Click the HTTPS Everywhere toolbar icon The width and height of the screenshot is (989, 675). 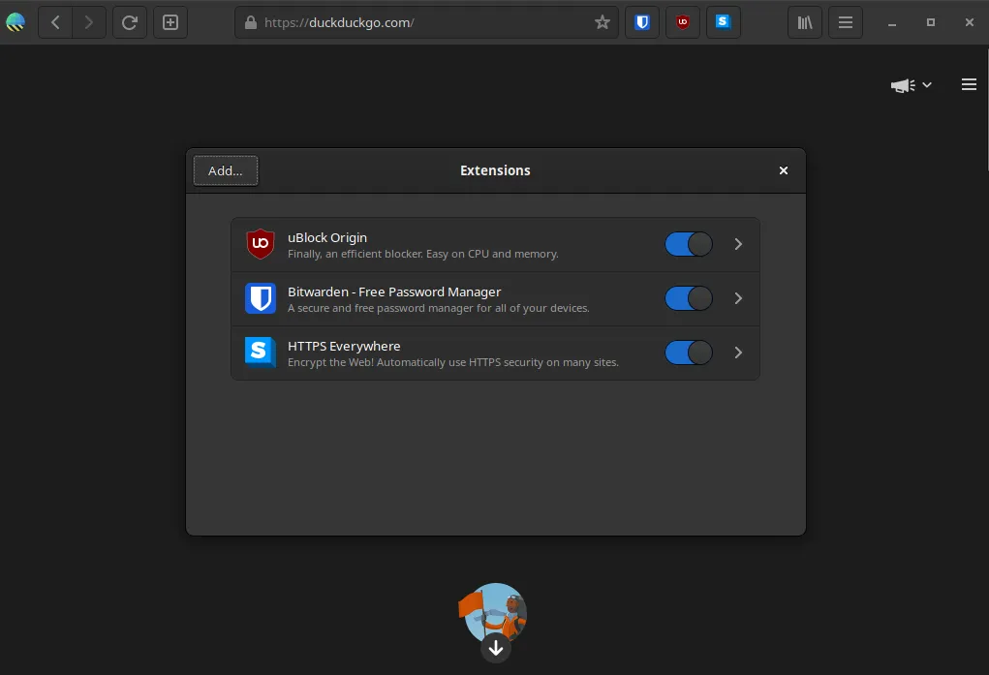point(723,22)
